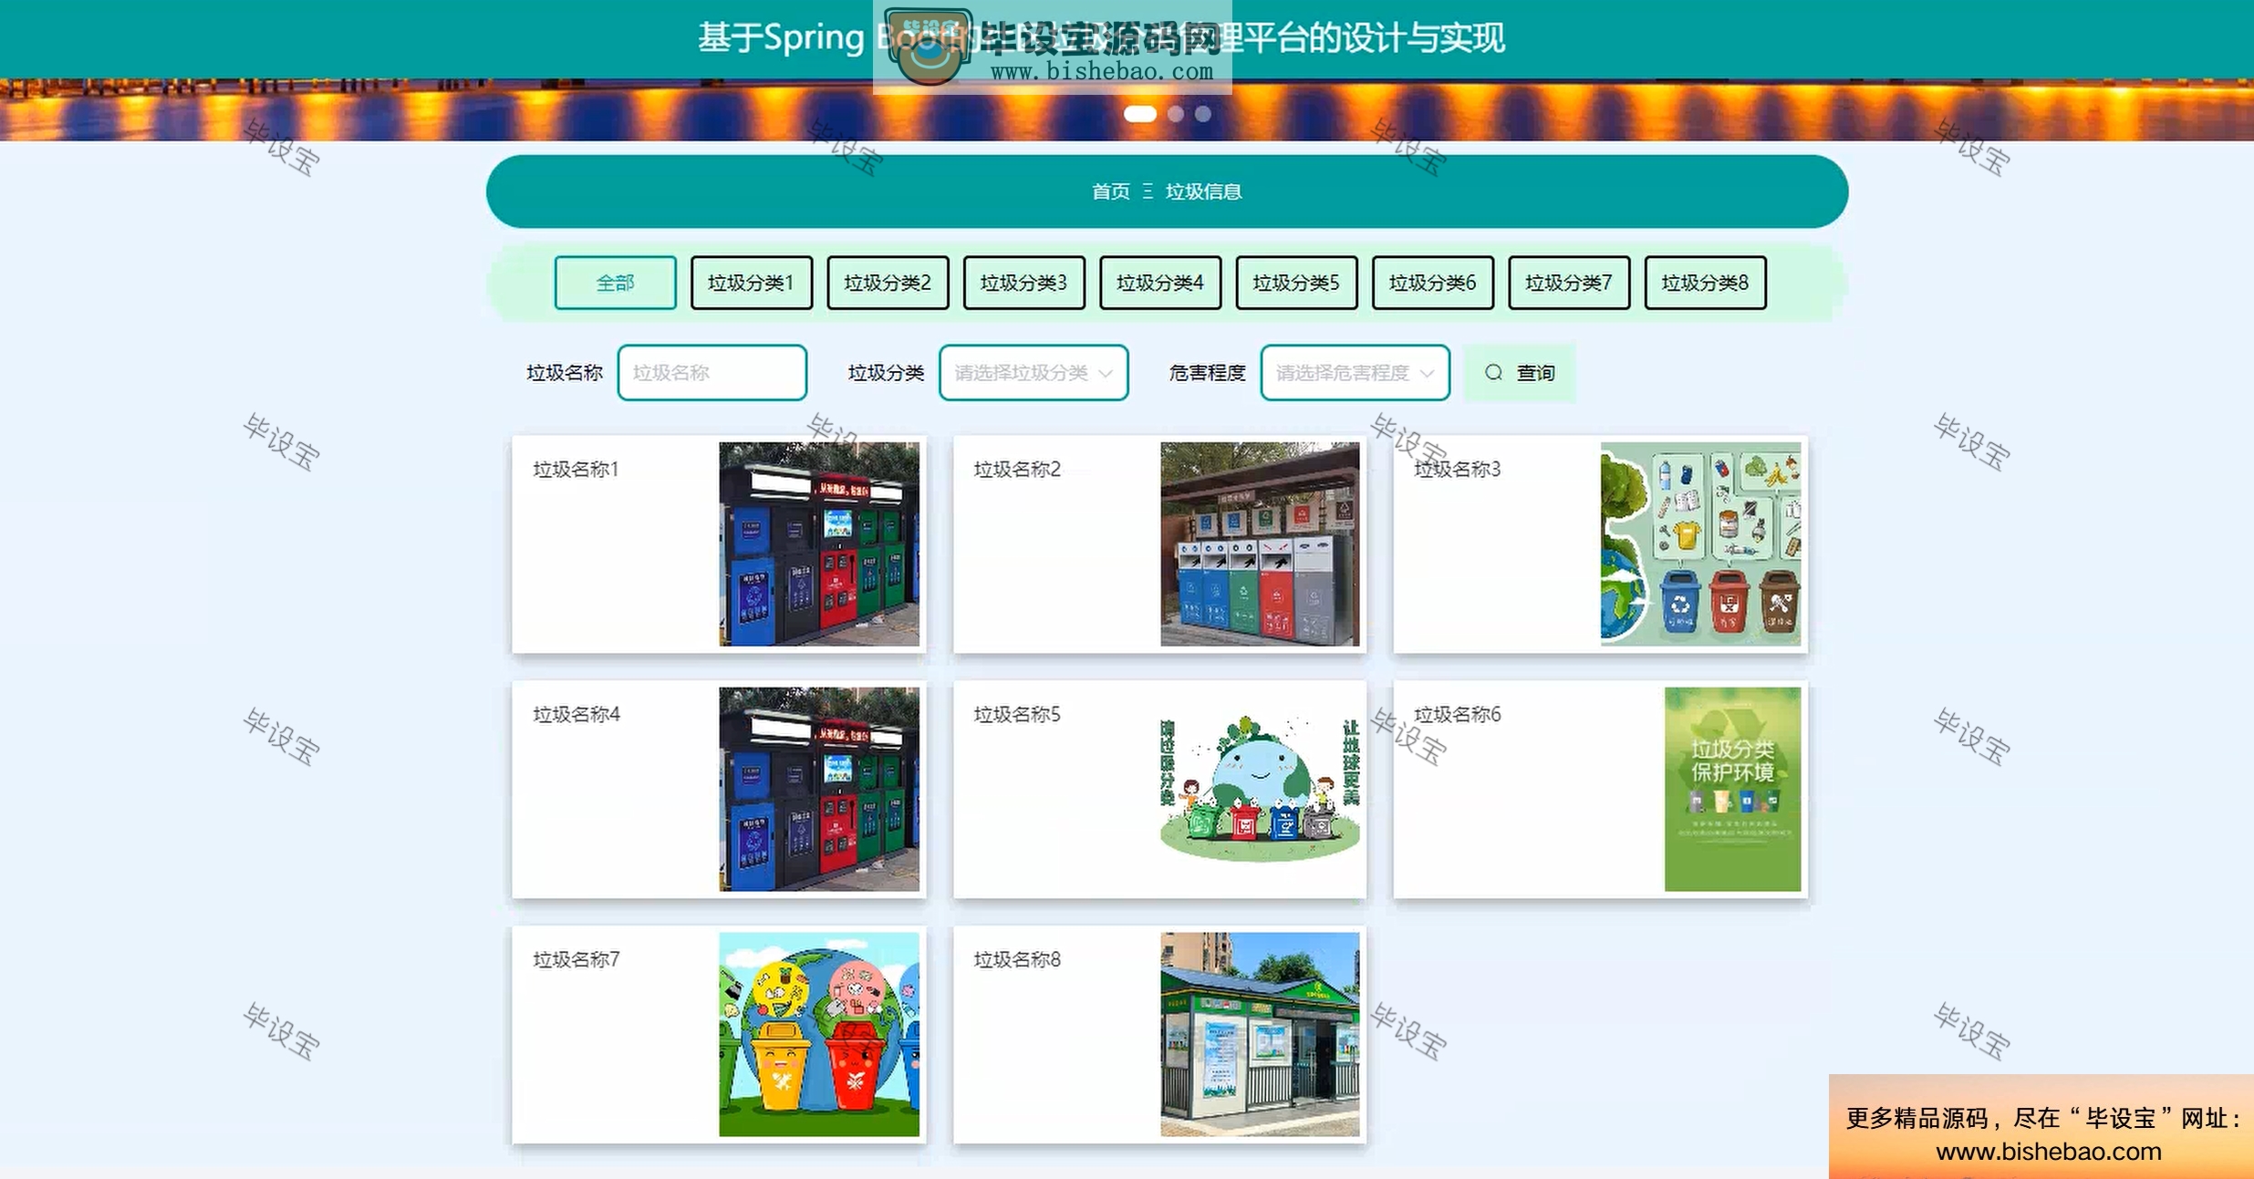
Task: Click the 垃圾名称4 title text
Action: 576,714
